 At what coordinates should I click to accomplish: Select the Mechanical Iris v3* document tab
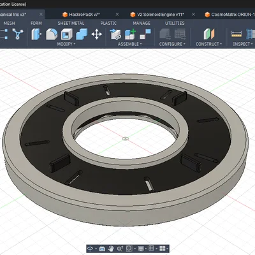(13, 15)
